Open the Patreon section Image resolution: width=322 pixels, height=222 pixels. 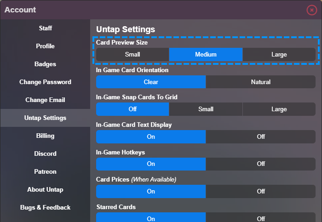pyautogui.click(x=45, y=171)
